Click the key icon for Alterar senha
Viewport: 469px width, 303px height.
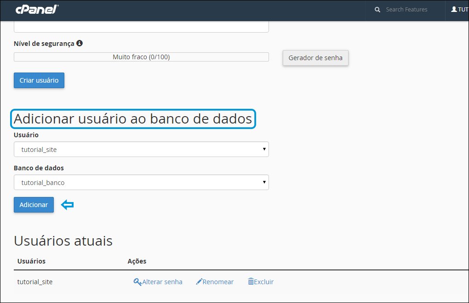click(137, 281)
